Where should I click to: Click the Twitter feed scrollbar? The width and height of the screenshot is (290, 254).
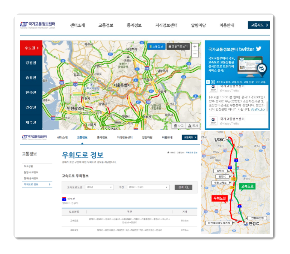click(267, 107)
